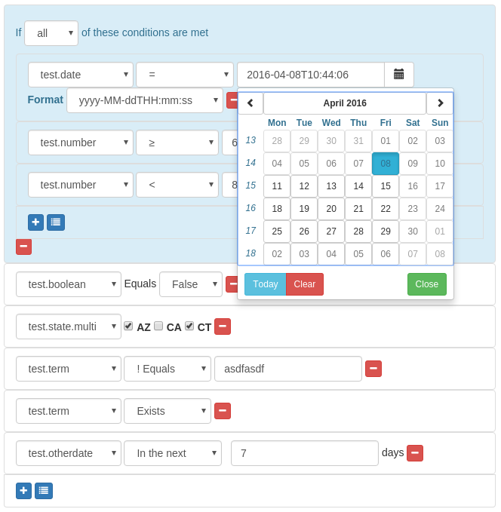
Task: Click the green Close button
Action: [426, 284]
